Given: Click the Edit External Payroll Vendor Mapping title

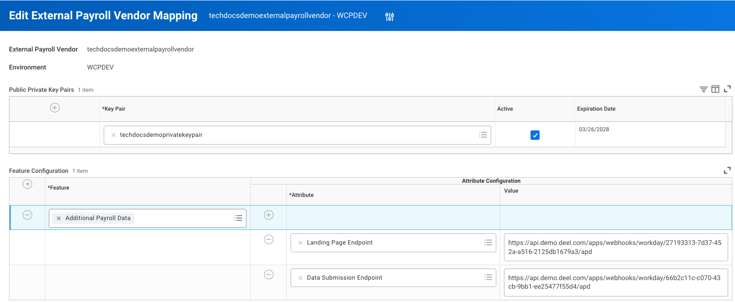Looking at the screenshot, I should click(103, 15).
